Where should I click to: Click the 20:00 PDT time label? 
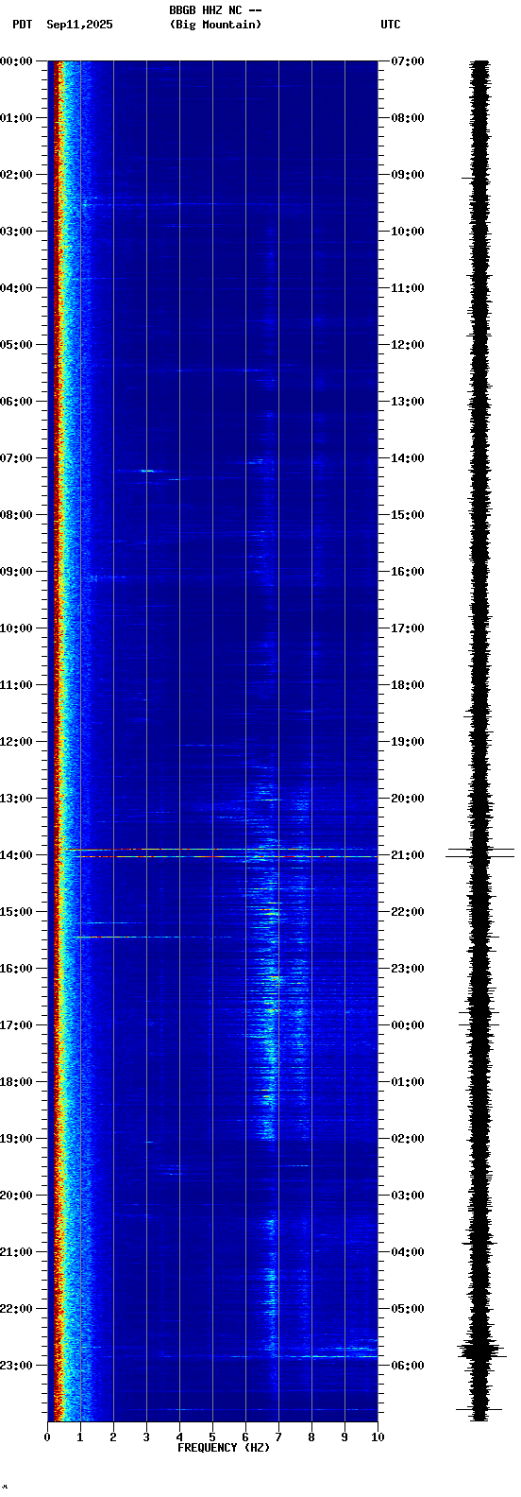coord(17,1196)
